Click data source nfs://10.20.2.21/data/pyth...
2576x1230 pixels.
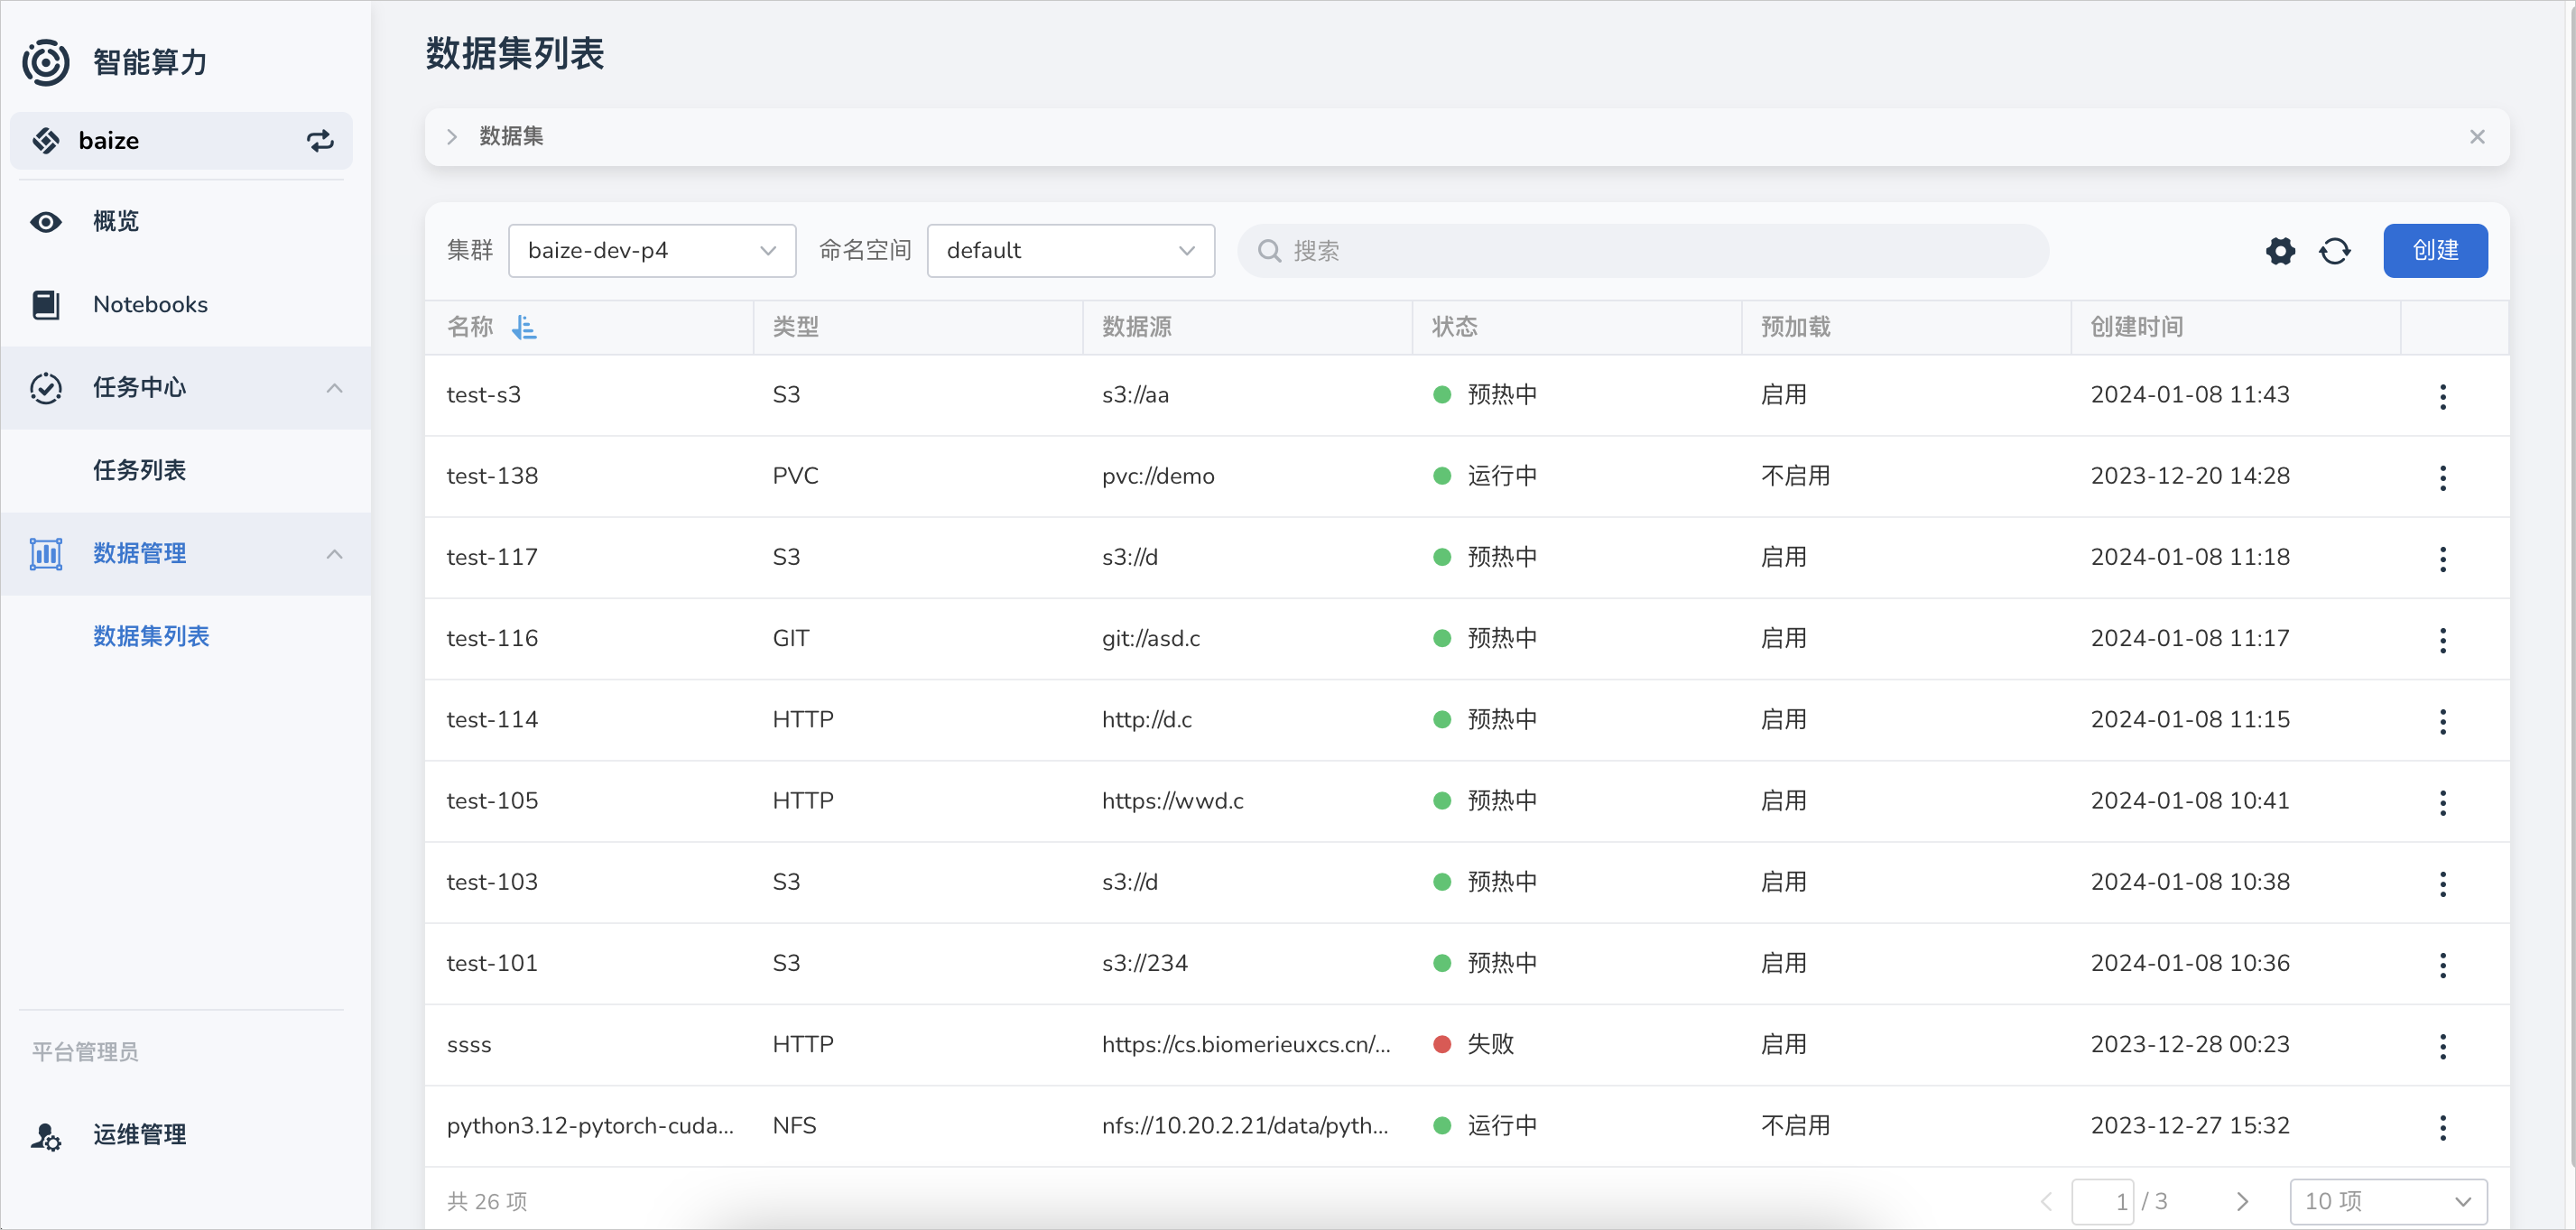tap(1245, 1126)
